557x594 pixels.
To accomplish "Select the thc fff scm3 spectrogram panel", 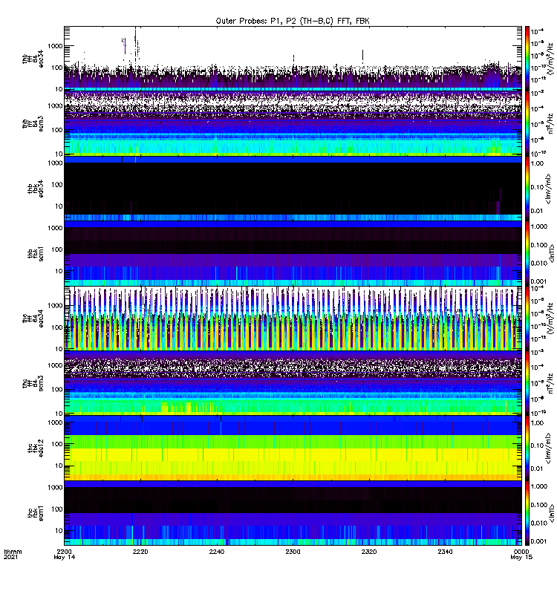I will pos(293,383).
